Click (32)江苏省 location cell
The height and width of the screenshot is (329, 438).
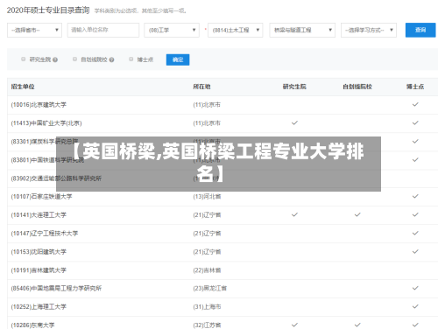coord(207,325)
